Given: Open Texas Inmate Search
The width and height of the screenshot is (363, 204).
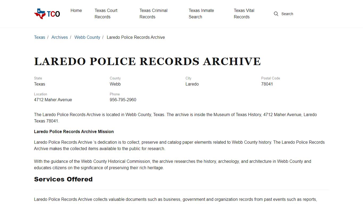Looking at the screenshot, I should [x=201, y=14].
